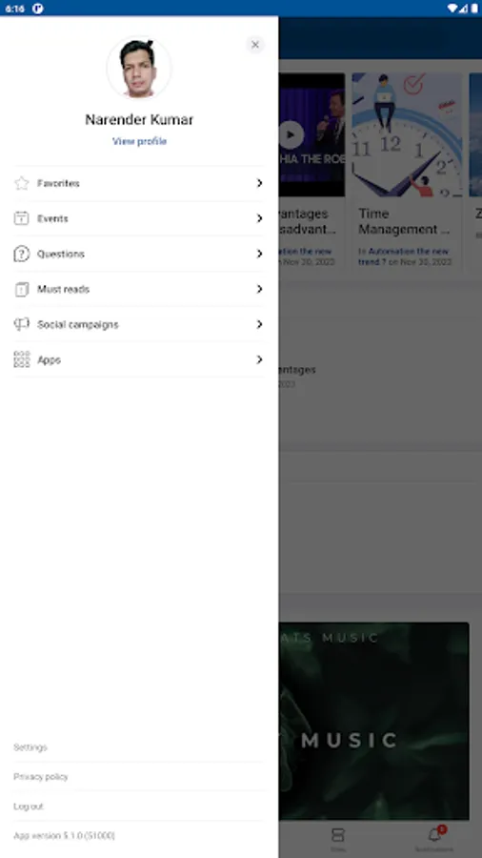The image size is (482, 858).
Task: Tap the Sites tab icon in bottom bar
Action: (338, 835)
